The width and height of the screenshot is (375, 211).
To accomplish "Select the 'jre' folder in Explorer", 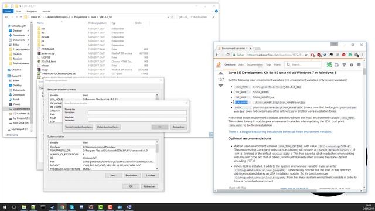I will coord(43,41).
